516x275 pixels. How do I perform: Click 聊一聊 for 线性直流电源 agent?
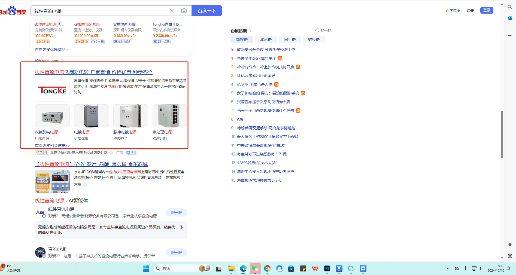coord(177,212)
